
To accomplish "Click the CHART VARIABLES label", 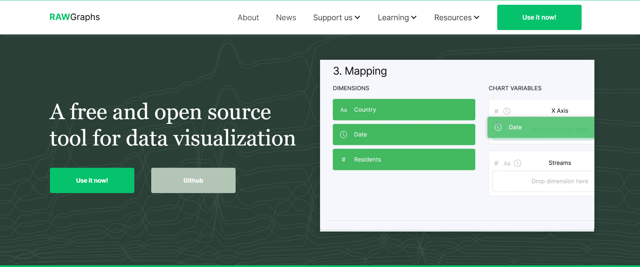I will (515, 88).
